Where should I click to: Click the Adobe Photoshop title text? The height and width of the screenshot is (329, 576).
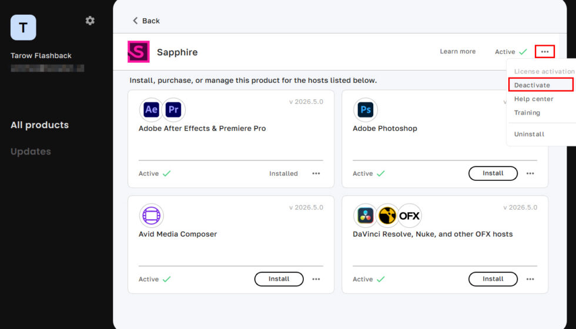pyautogui.click(x=385, y=129)
